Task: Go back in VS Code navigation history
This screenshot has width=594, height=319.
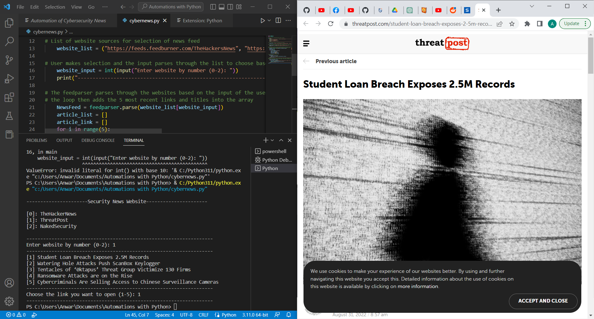Action: tap(123, 7)
